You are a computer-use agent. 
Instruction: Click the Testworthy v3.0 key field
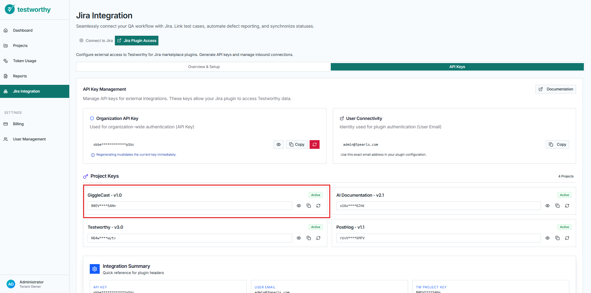point(190,238)
